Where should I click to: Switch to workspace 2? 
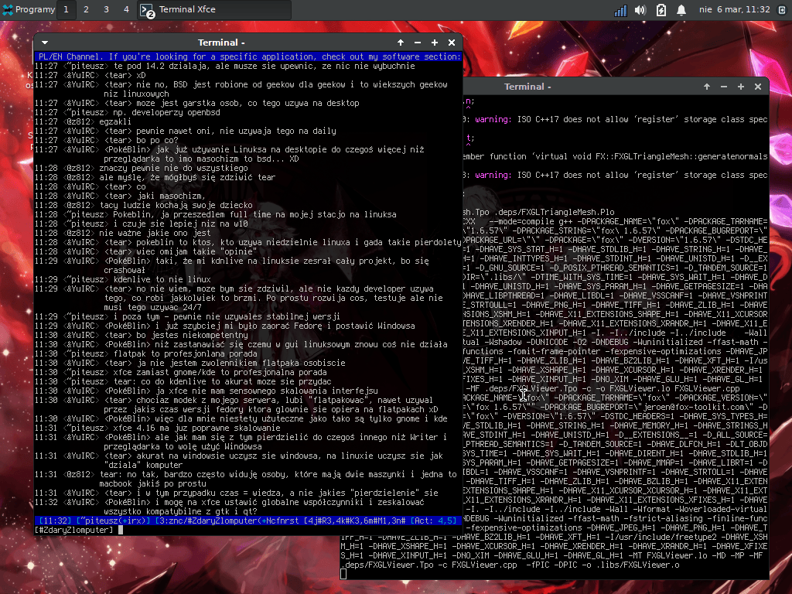(x=86, y=10)
